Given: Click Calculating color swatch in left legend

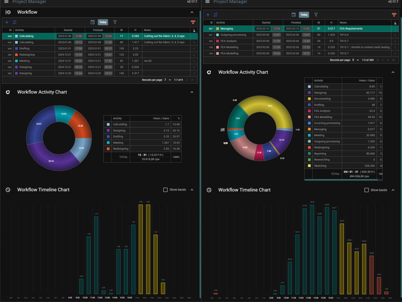Looking at the screenshot, I should point(108,124).
